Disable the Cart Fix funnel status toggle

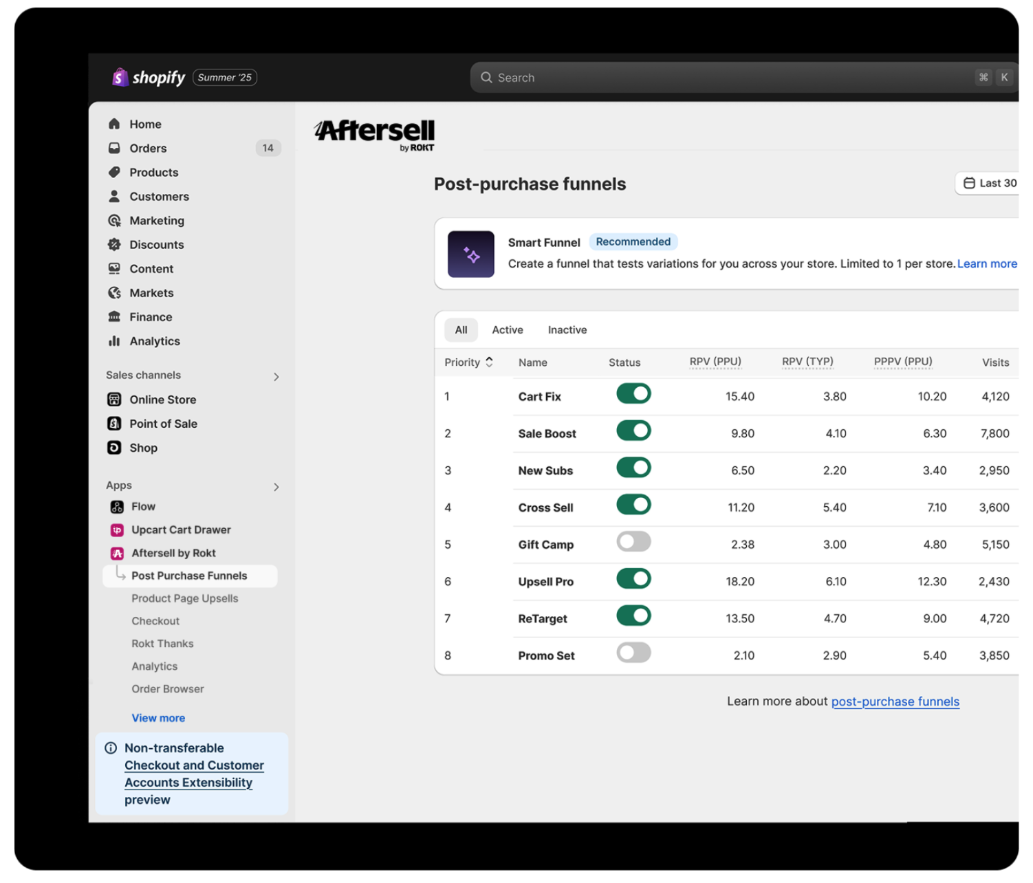[633, 393]
